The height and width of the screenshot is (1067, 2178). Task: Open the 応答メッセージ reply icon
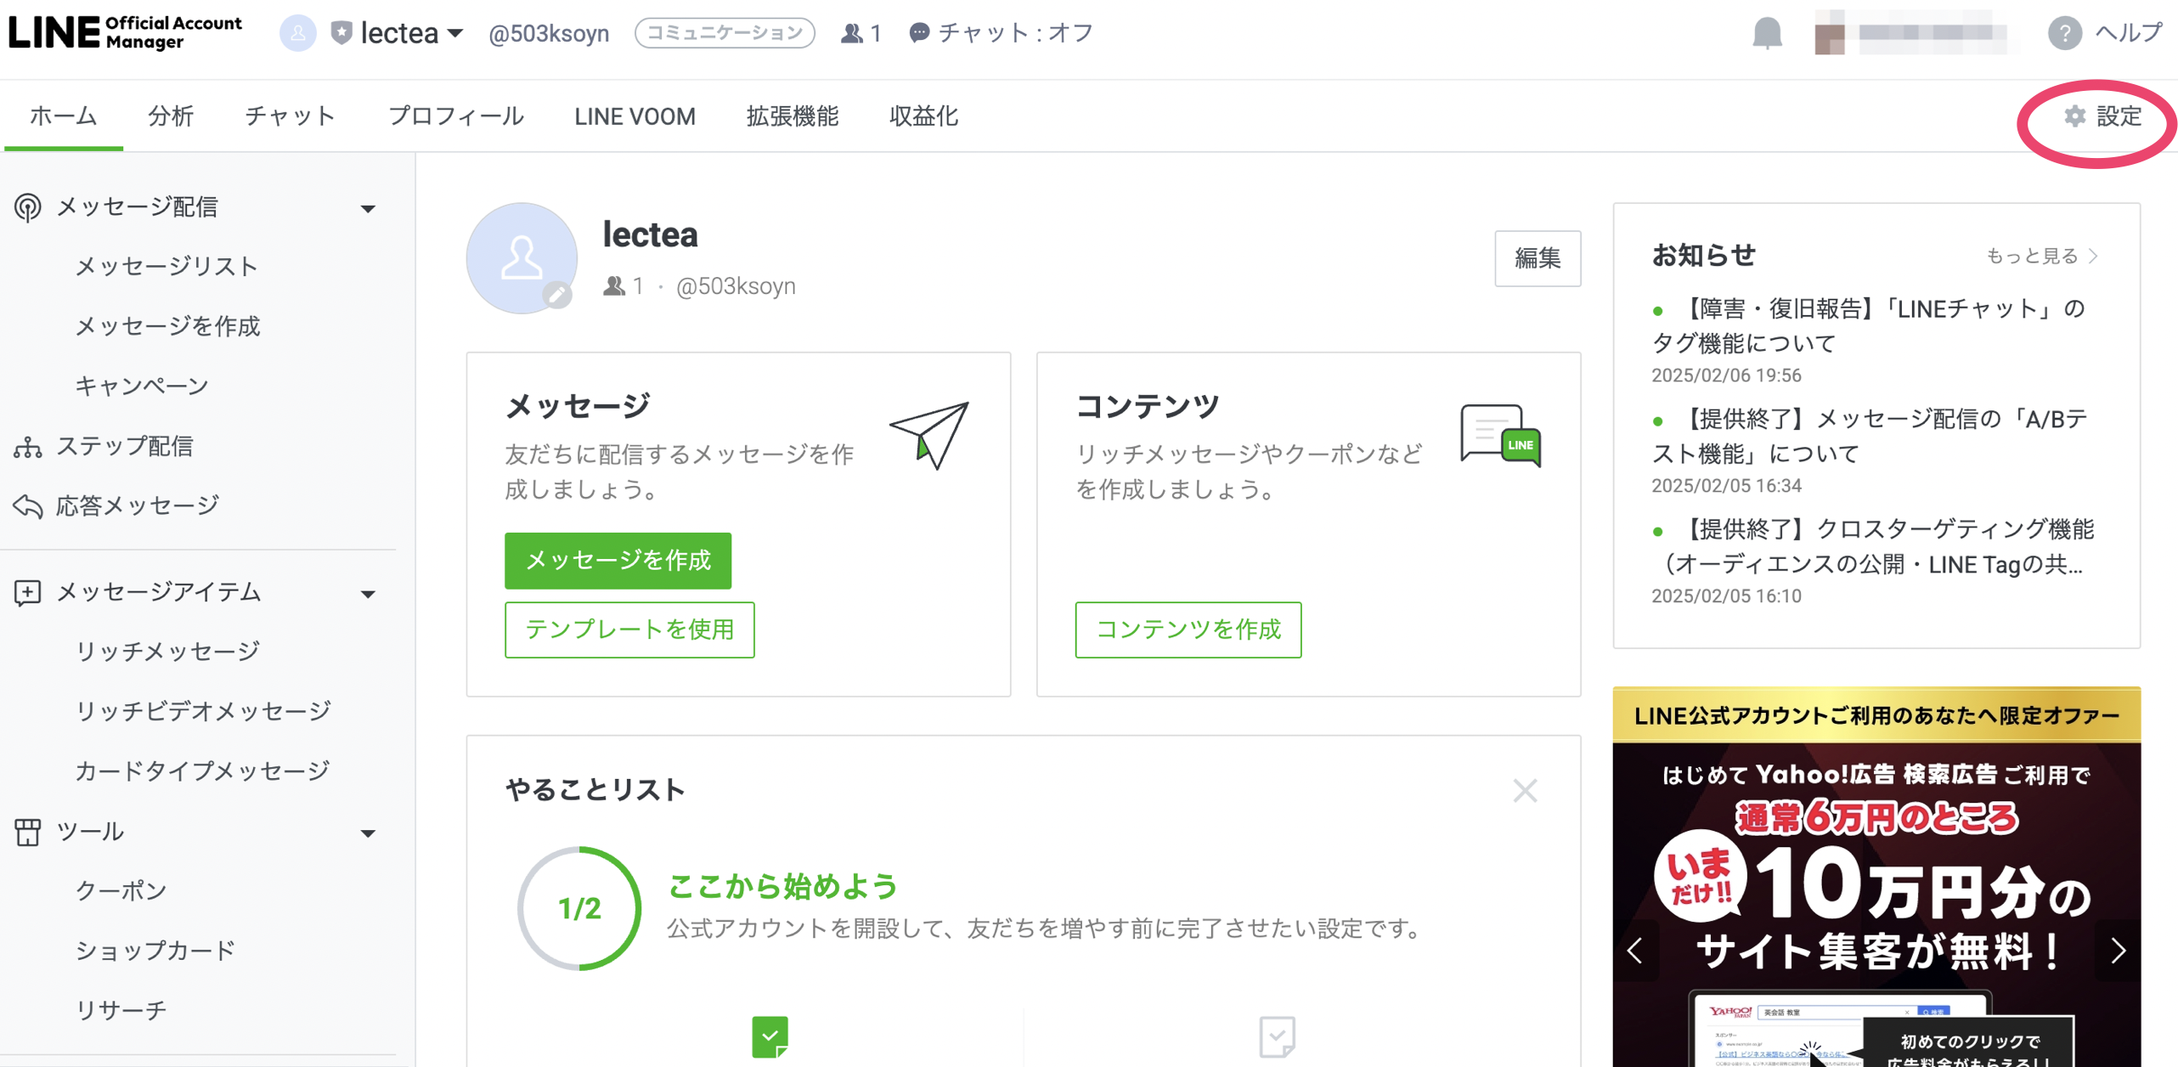(28, 505)
